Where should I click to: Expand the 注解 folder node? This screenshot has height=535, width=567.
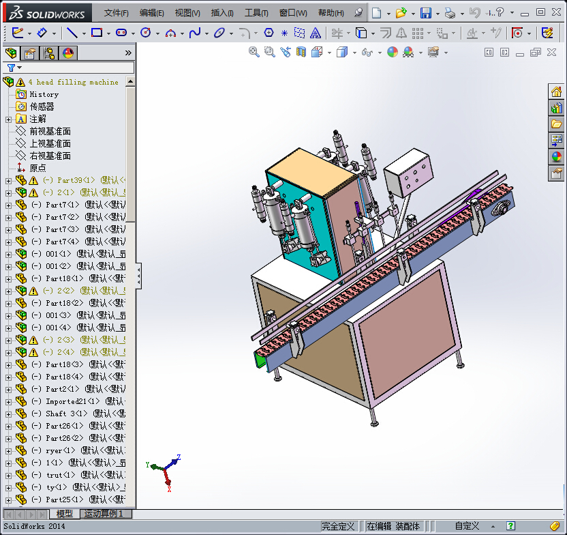click(x=8, y=119)
